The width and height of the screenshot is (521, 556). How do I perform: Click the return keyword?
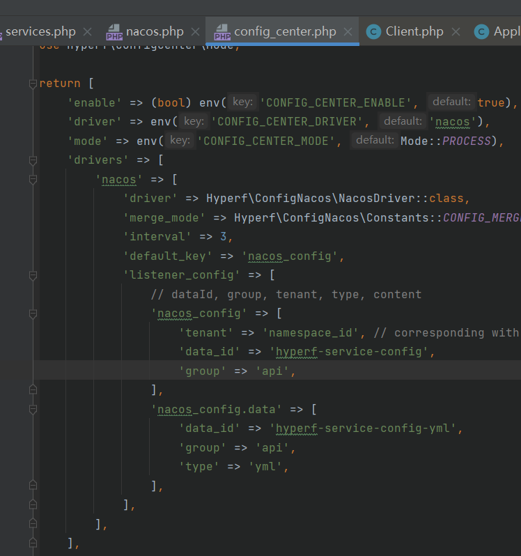coord(60,84)
